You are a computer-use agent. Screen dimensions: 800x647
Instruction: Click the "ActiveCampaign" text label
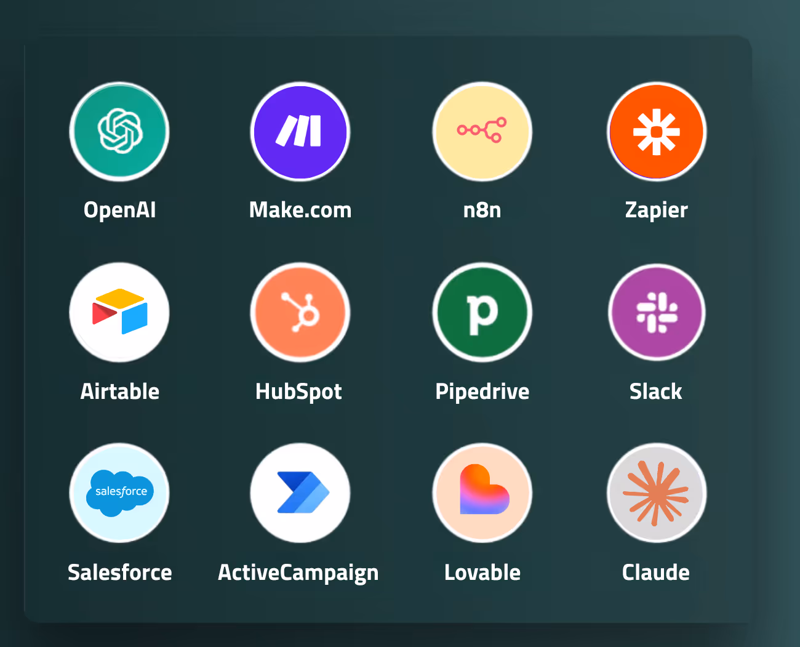[298, 573]
